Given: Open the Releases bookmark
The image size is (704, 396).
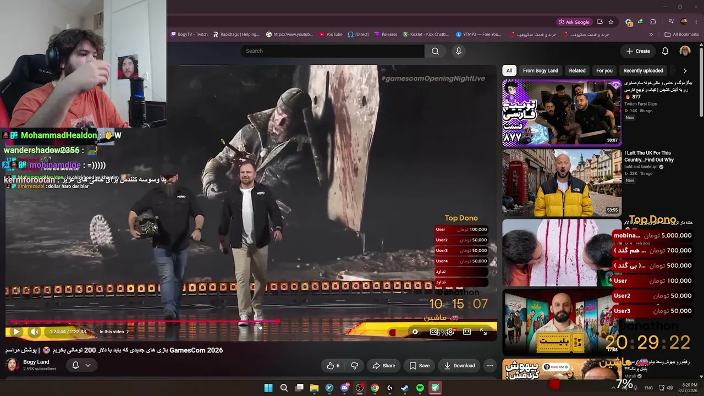Looking at the screenshot, I should pyautogui.click(x=385, y=34).
